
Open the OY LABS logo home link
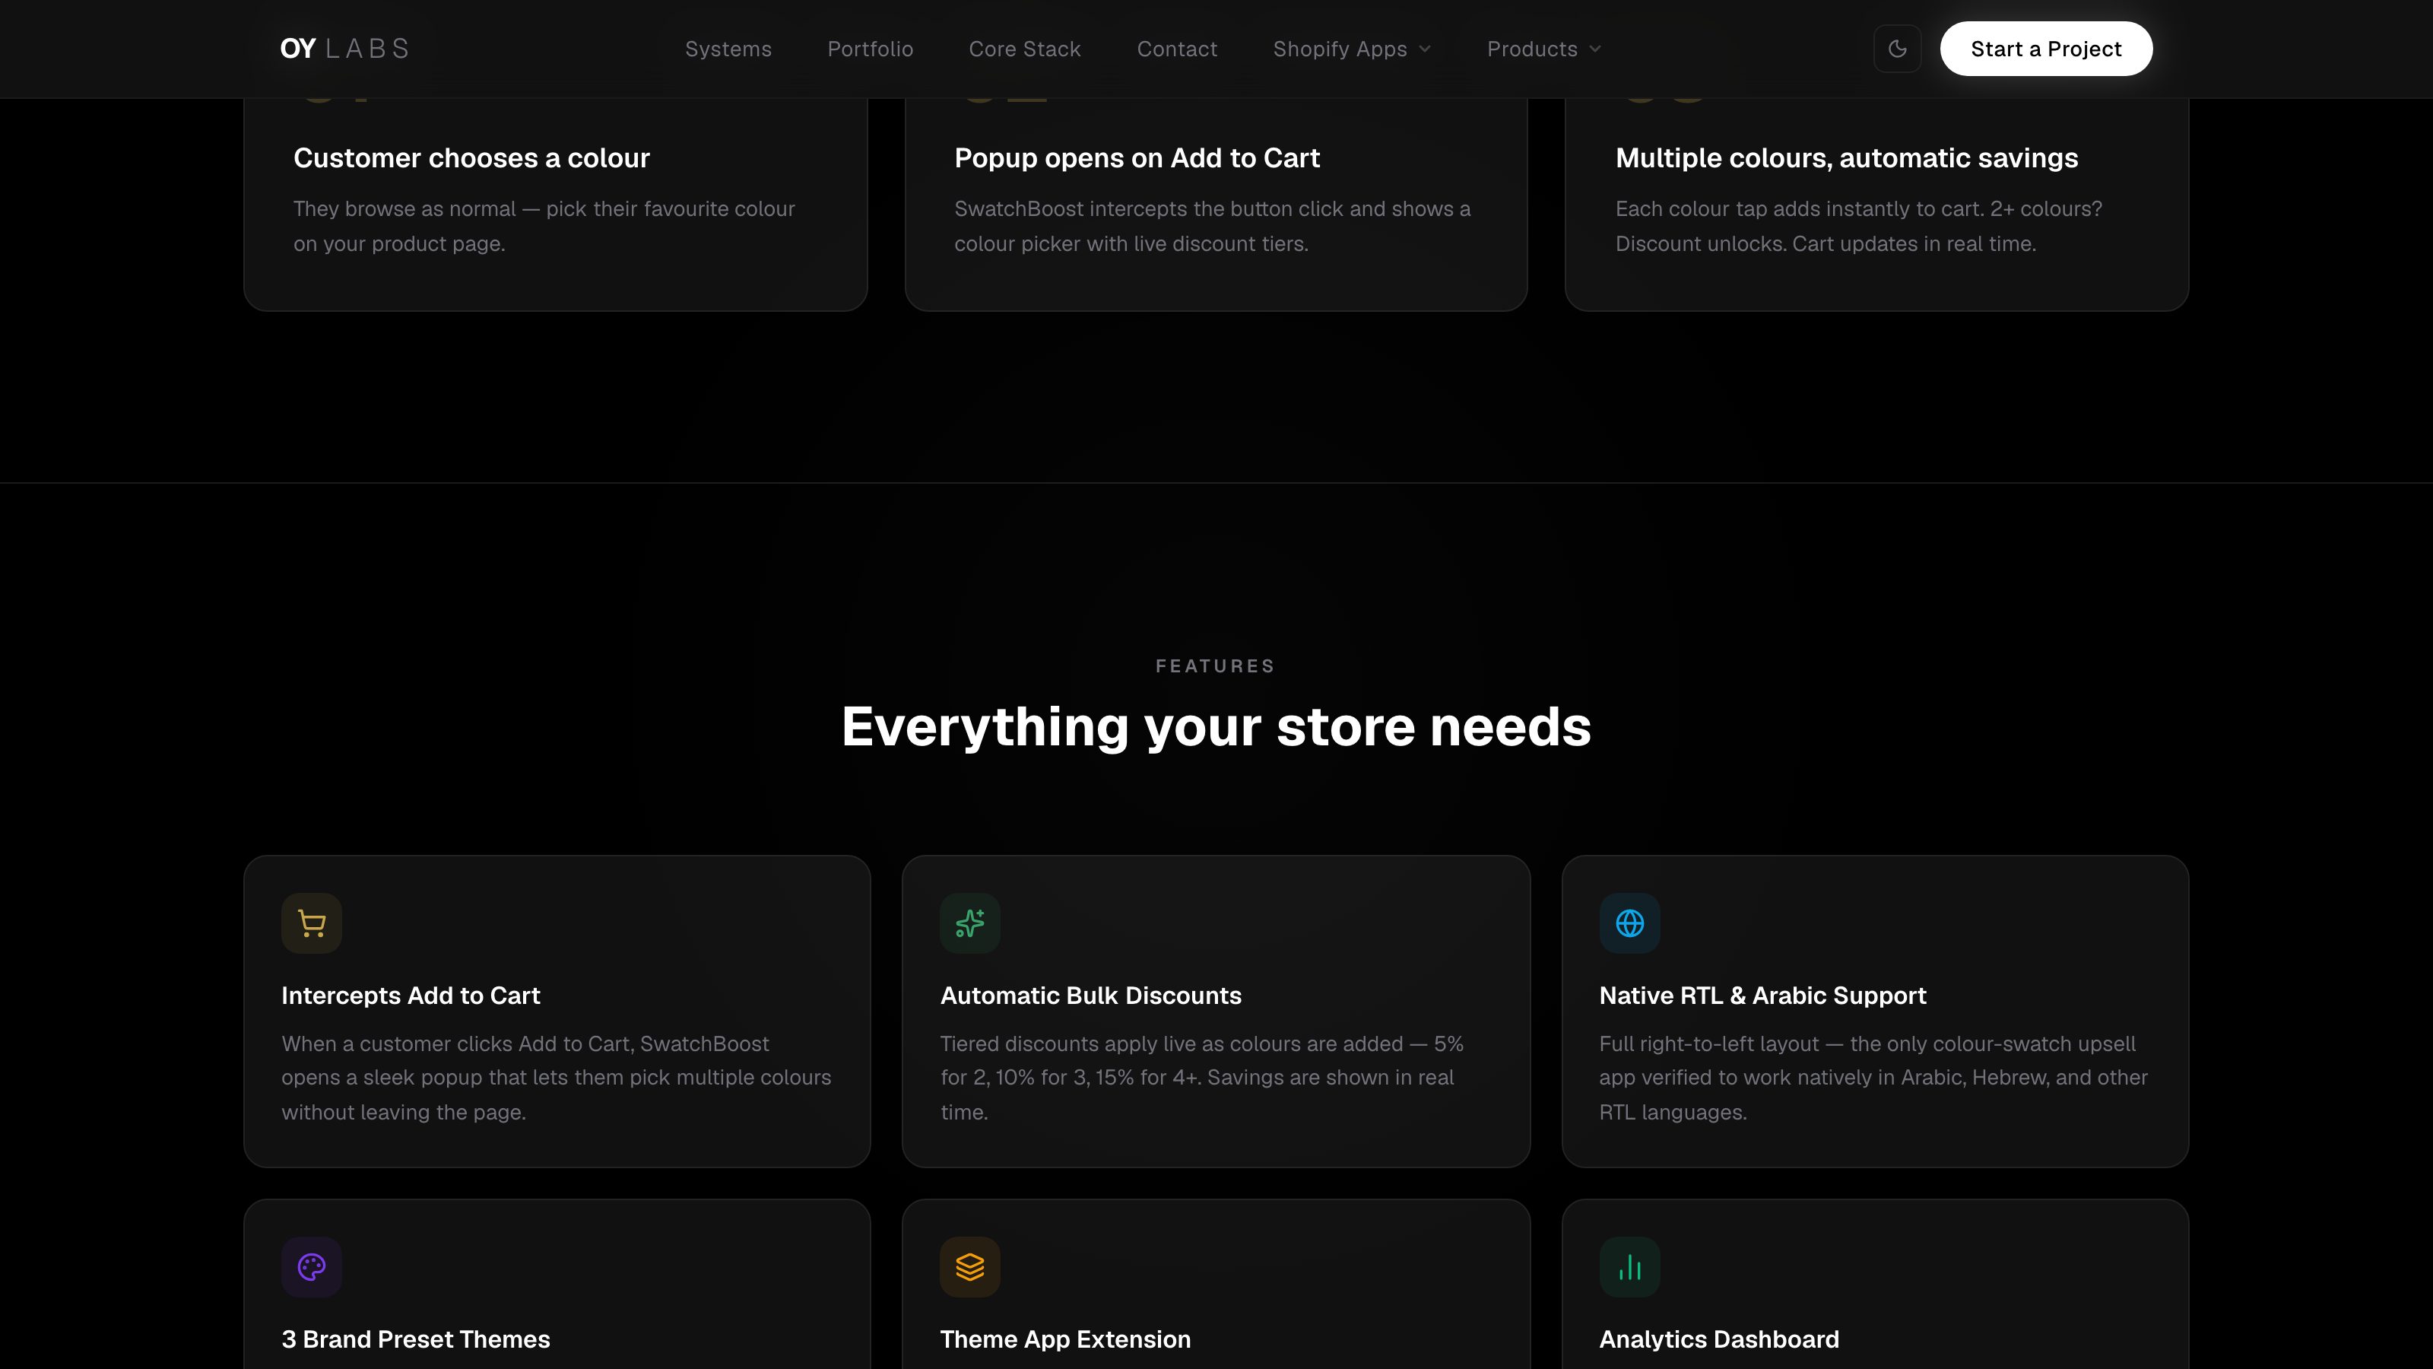point(344,49)
